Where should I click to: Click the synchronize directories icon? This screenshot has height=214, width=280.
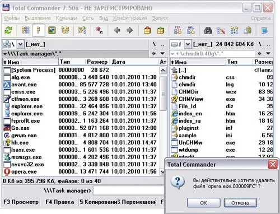point(234,30)
